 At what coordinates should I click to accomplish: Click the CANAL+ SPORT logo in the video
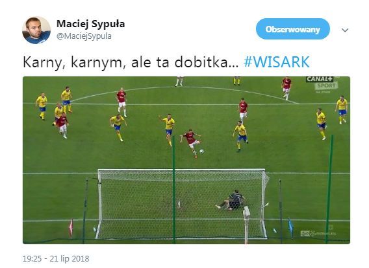322,82
